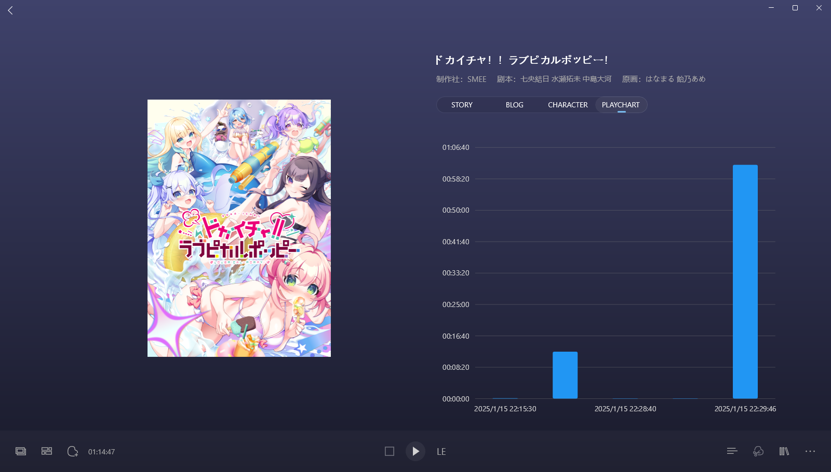Click the 2025/1/15 22:15:30 axis label
The width and height of the screenshot is (831, 472).
pyautogui.click(x=505, y=409)
